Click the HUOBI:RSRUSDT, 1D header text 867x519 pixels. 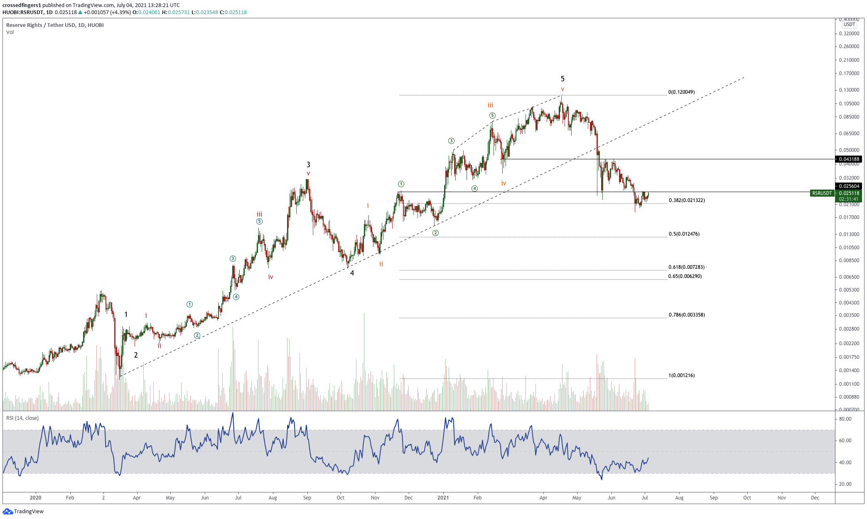(27, 12)
